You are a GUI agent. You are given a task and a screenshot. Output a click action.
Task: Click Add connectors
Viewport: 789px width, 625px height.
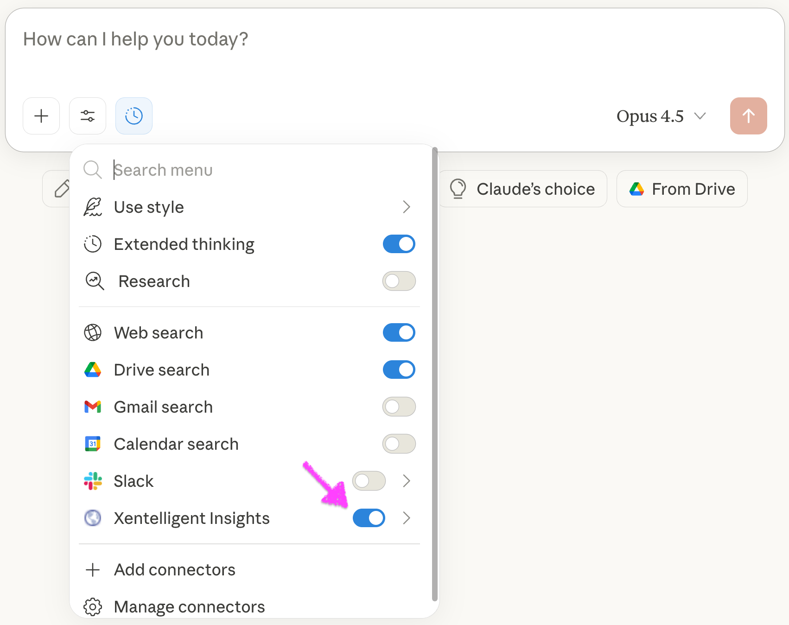pyautogui.click(x=174, y=569)
